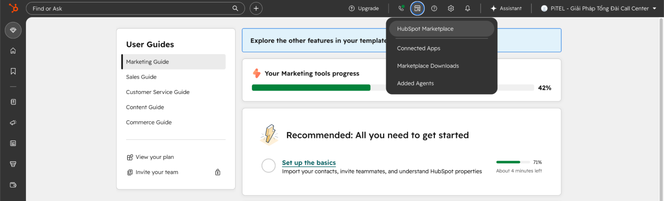Click the Explore the other features banner
Viewport: 664px width, 201px height.
(401, 40)
